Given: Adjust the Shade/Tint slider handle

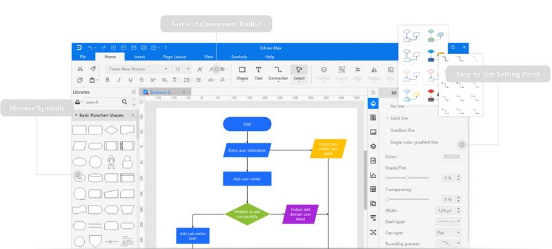Looking at the screenshot, I should pyautogui.click(x=407, y=177).
